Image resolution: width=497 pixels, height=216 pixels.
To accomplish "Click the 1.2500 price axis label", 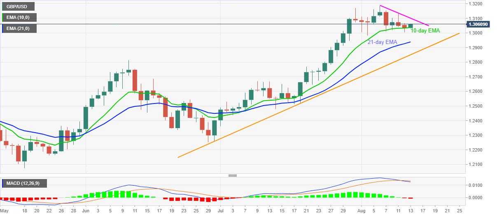I will click(x=476, y=106).
